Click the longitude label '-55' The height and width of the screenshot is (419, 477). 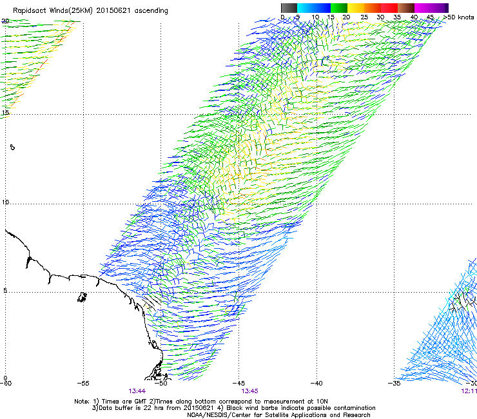click(x=83, y=384)
